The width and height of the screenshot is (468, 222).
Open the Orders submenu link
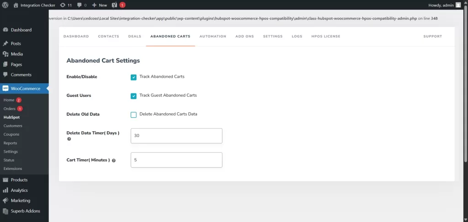tap(10, 109)
